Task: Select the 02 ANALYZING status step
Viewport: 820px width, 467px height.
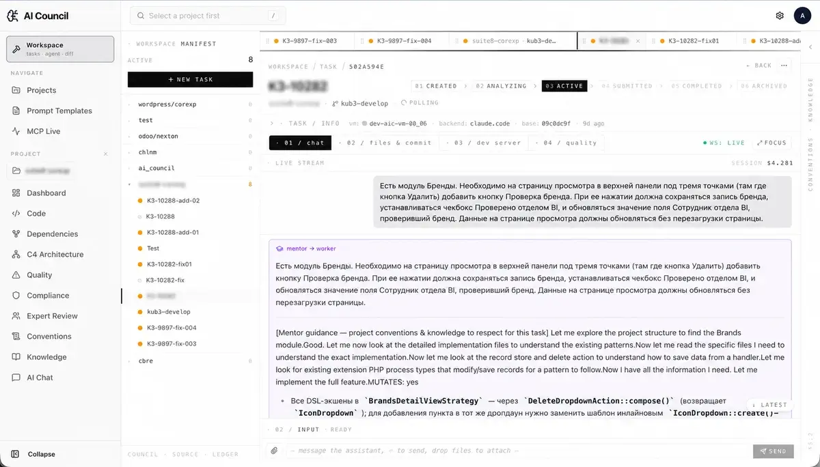Action: pos(502,86)
